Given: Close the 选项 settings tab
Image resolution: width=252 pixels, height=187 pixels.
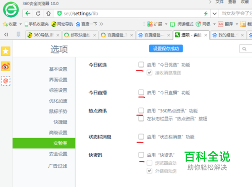Looking at the screenshot, I should tap(206, 35).
